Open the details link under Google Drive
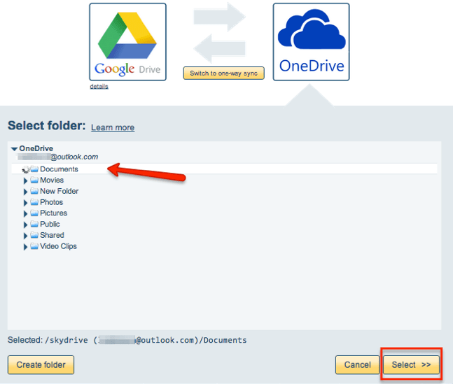 tap(99, 86)
